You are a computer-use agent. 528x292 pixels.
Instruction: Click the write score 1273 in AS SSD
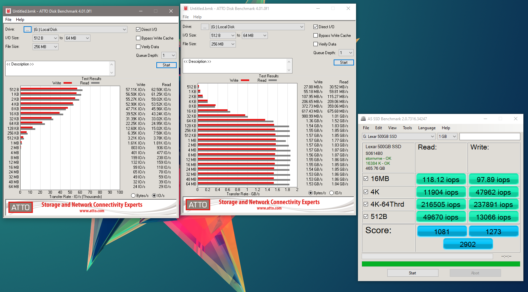493,232
